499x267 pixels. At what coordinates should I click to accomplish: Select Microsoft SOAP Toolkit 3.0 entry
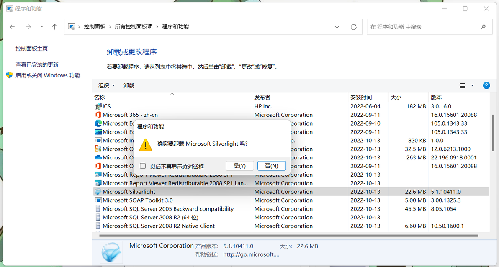(x=137, y=200)
